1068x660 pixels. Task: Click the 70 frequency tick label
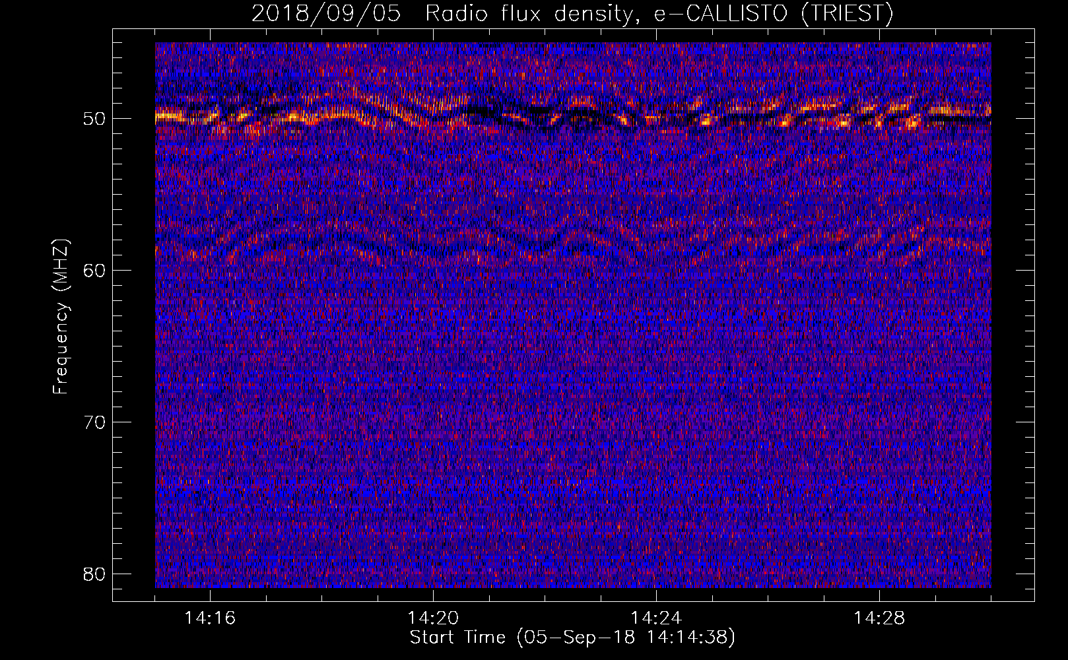tap(94, 422)
